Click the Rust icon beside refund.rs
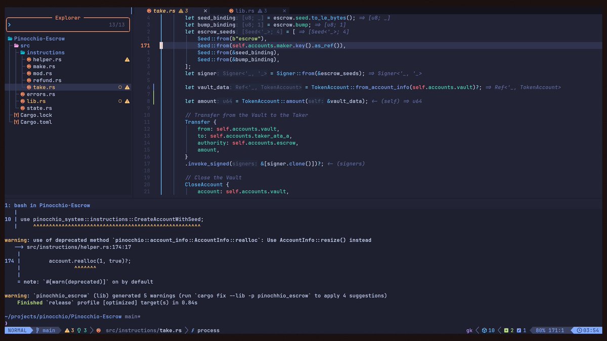Image resolution: width=607 pixels, height=341 pixels. (x=29, y=80)
